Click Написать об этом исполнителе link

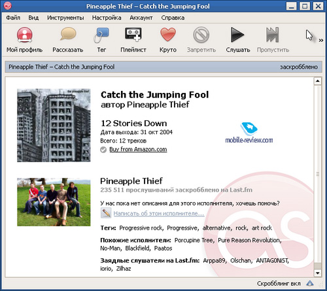point(159,213)
